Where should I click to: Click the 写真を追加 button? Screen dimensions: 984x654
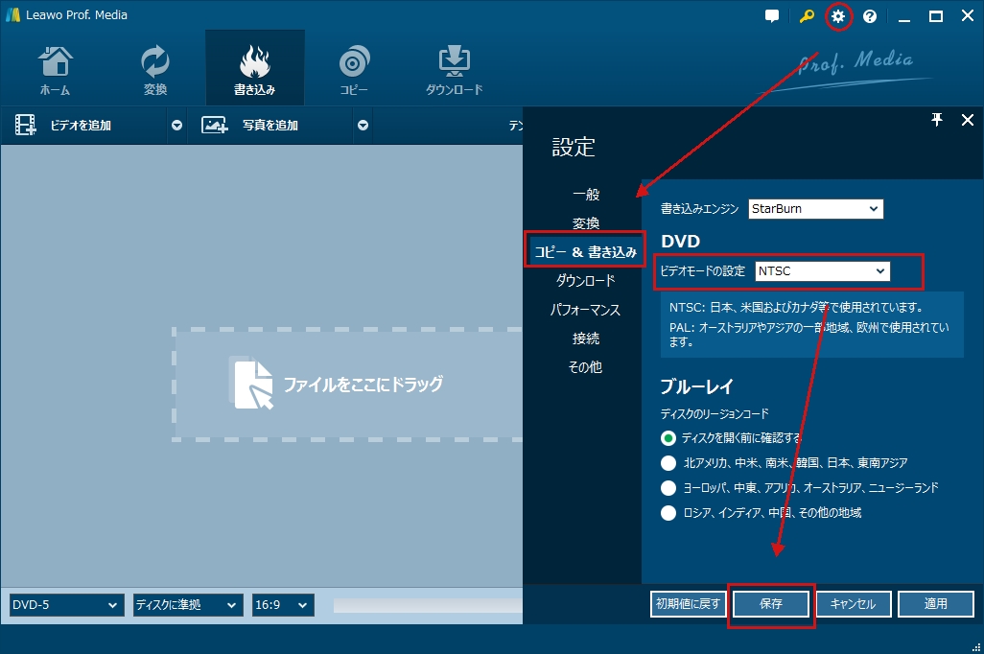tap(270, 125)
